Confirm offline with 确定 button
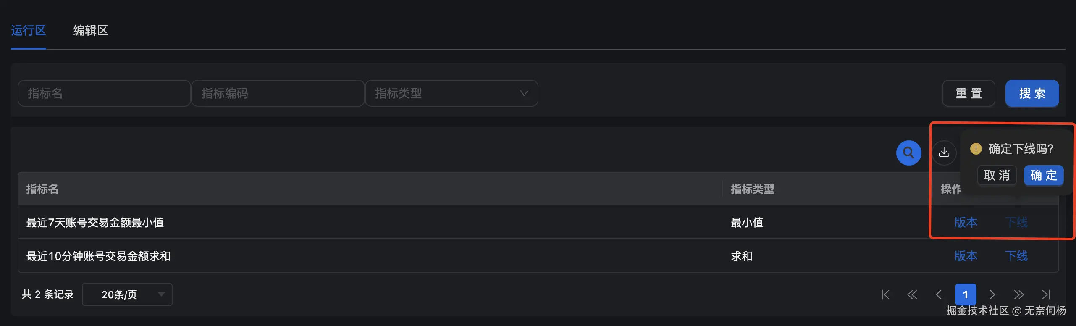 tap(1043, 175)
